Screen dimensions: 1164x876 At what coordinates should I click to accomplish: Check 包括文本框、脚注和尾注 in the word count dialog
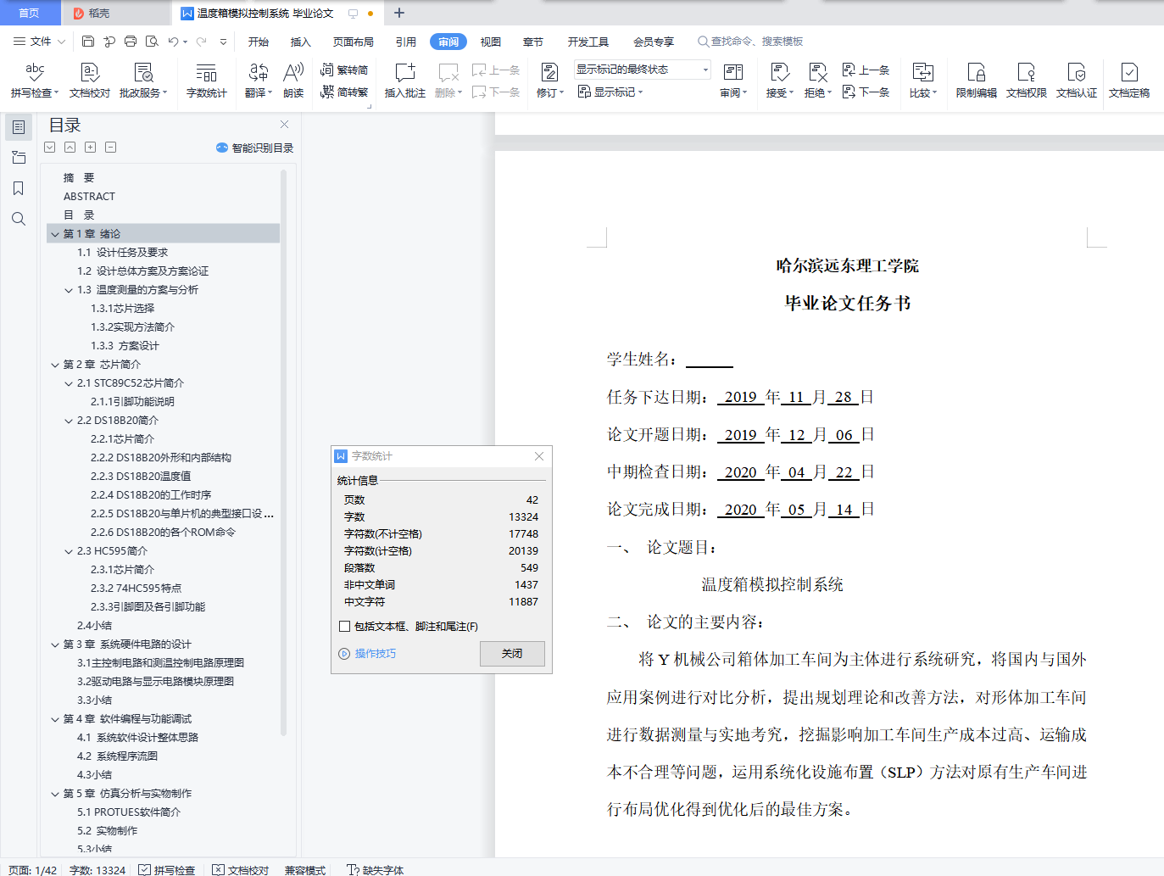click(344, 627)
